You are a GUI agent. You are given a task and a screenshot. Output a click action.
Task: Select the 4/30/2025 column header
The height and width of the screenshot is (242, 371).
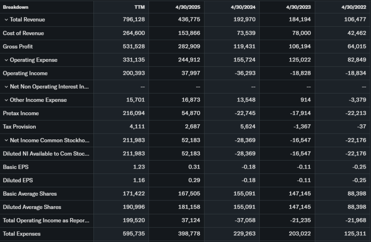click(189, 7)
